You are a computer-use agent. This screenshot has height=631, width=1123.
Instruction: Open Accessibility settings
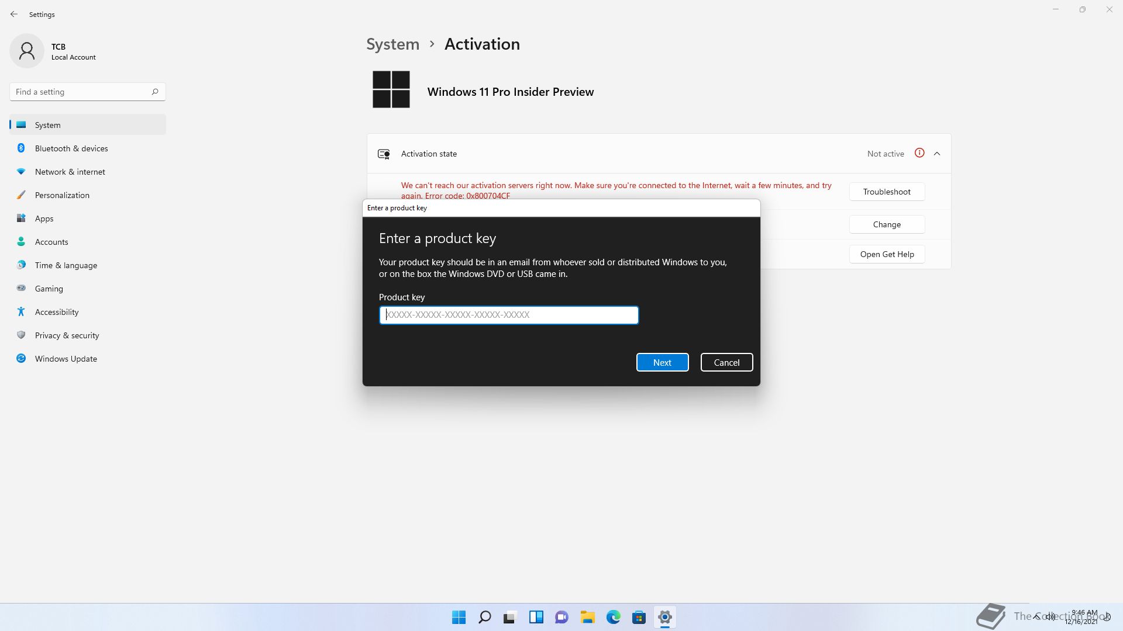click(x=88, y=312)
